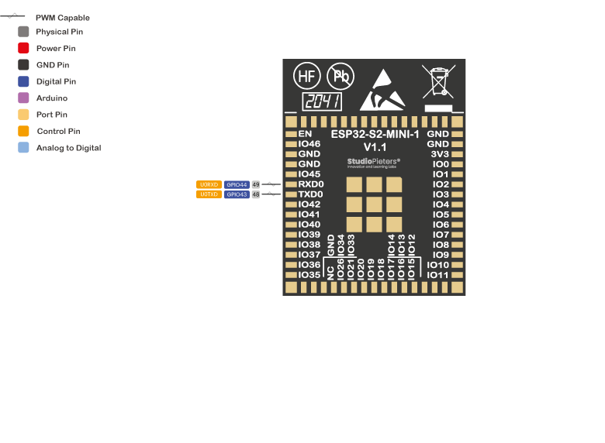Click the IO2 pin label

pyautogui.click(x=441, y=184)
